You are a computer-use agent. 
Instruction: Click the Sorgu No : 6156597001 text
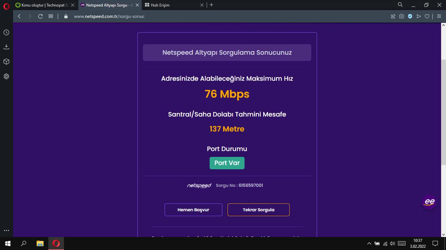coord(239,186)
